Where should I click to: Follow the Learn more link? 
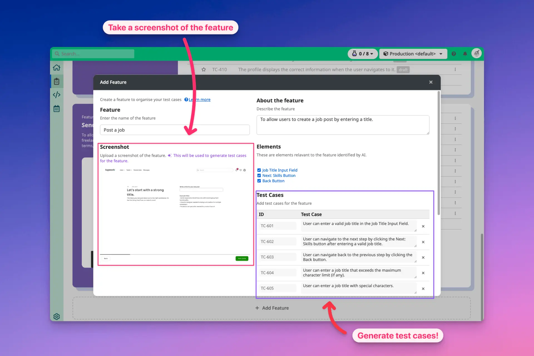click(x=199, y=100)
